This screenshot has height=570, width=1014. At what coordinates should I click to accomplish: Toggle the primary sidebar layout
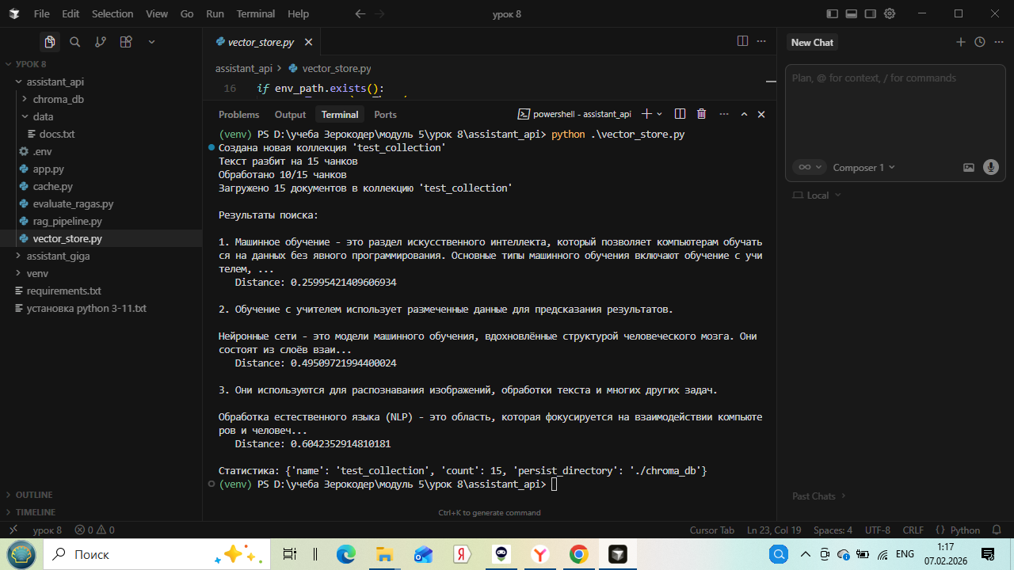[x=832, y=13]
